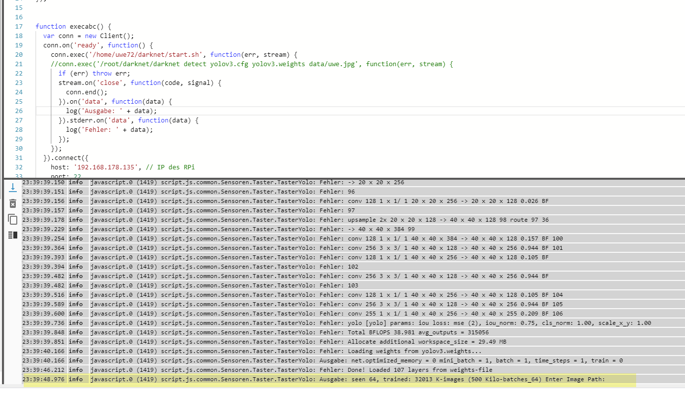This screenshot has height=397, width=685.
Task: Select log row with timestamp 23:39:39.254
Action: [x=353, y=238]
